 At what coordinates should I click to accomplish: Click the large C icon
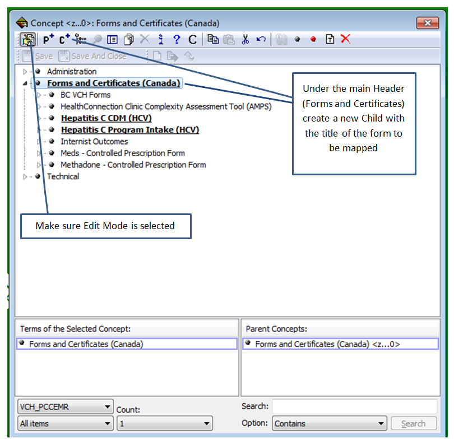pos(193,39)
